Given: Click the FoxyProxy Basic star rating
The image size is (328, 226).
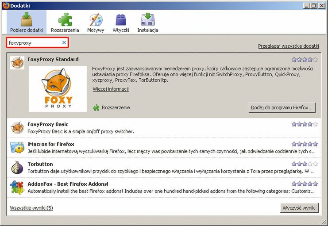Looking at the screenshot, I should click(x=305, y=124).
